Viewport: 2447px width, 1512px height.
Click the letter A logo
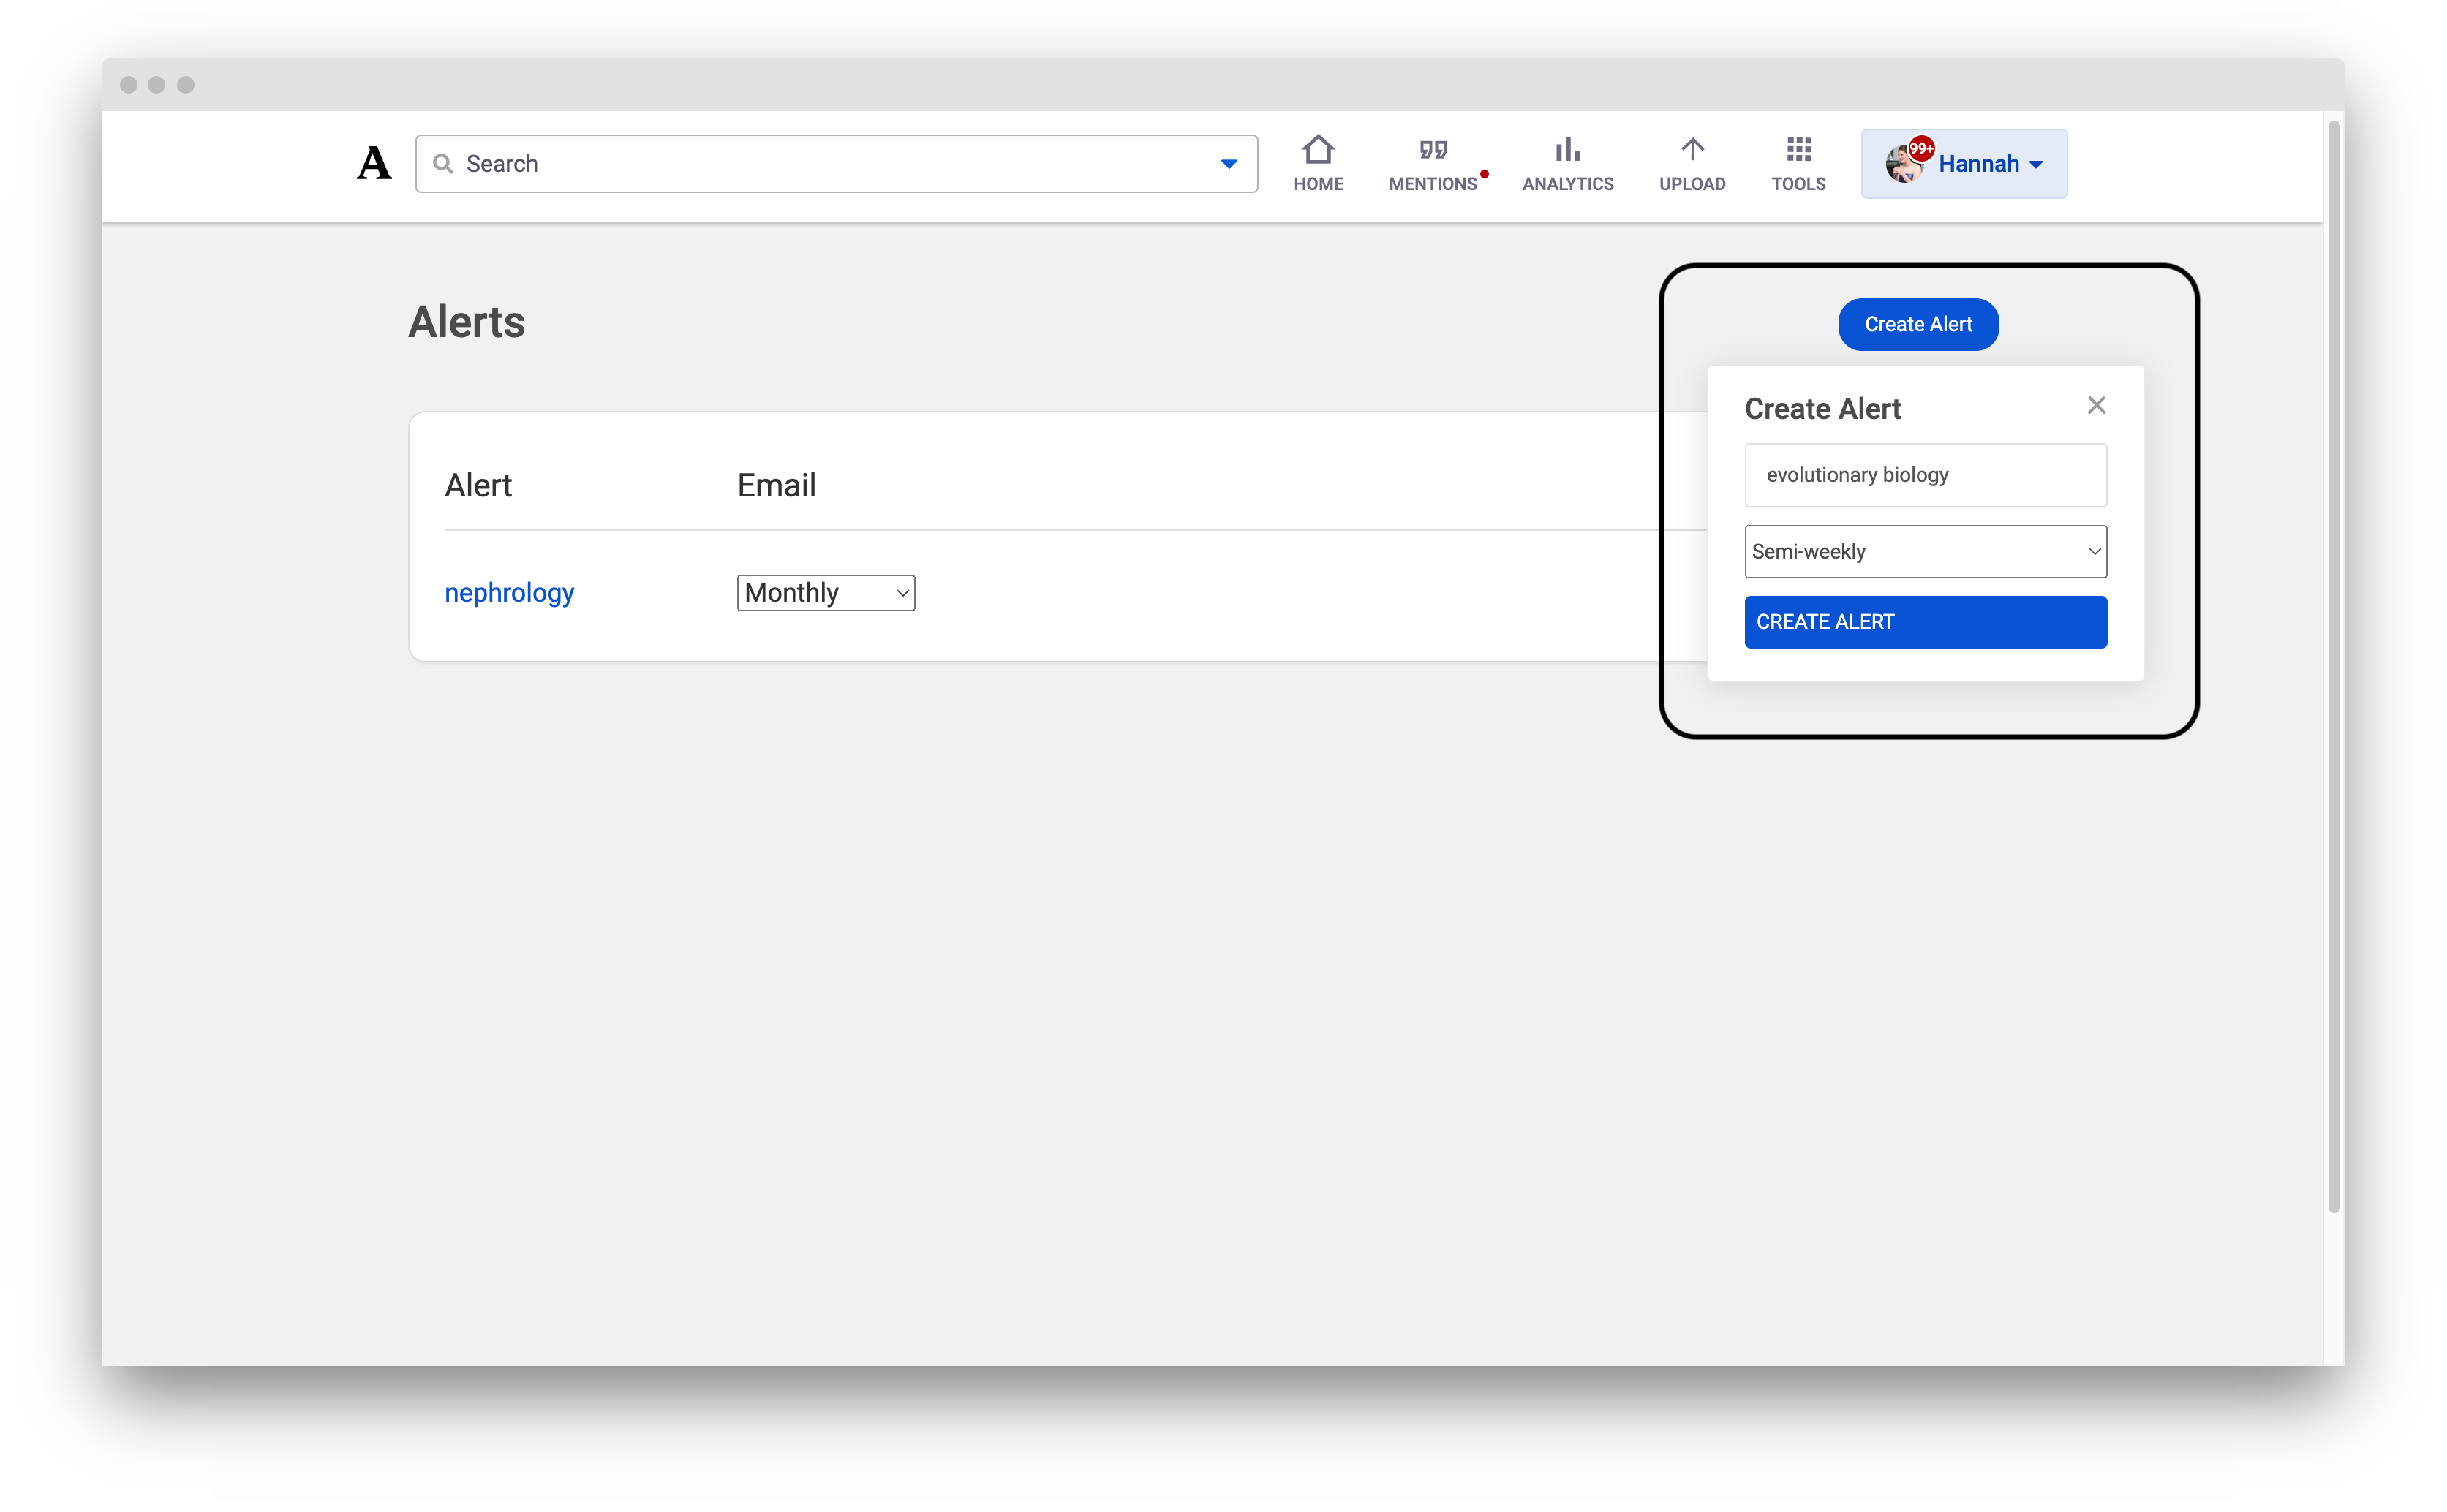373,163
